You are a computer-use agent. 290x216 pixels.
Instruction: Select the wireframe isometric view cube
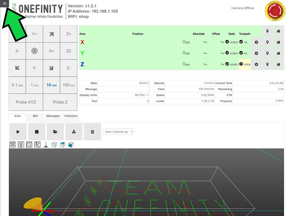pos(54,145)
